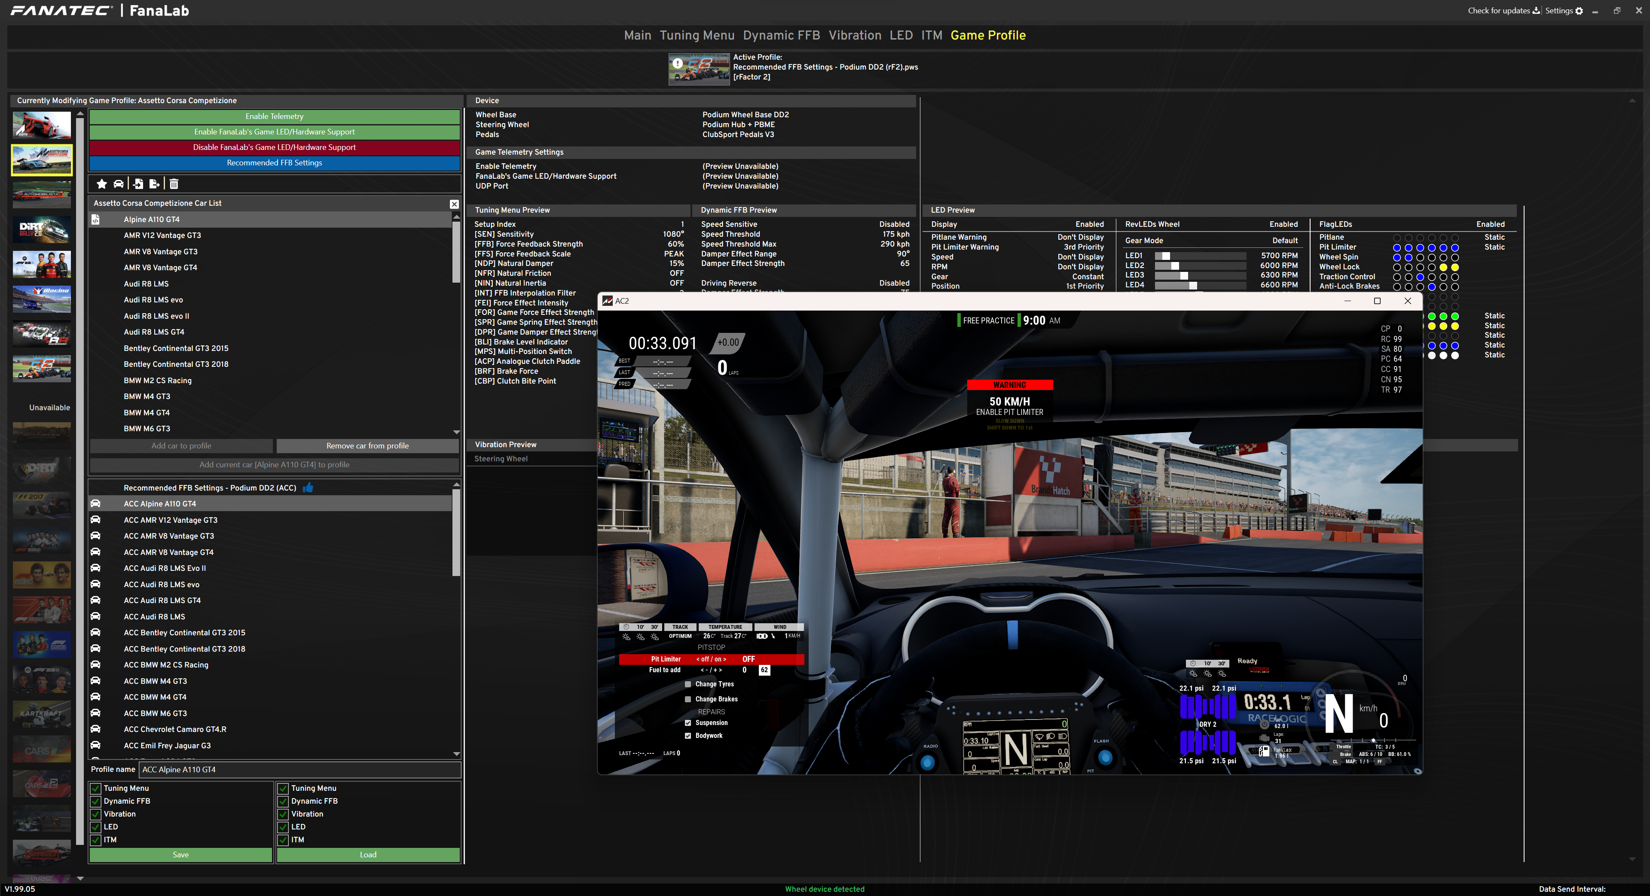Select ACC Audi R8 LMS GT4 profile row
The width and height of the screenshot is (1650, 896).
tap(270, 600)
